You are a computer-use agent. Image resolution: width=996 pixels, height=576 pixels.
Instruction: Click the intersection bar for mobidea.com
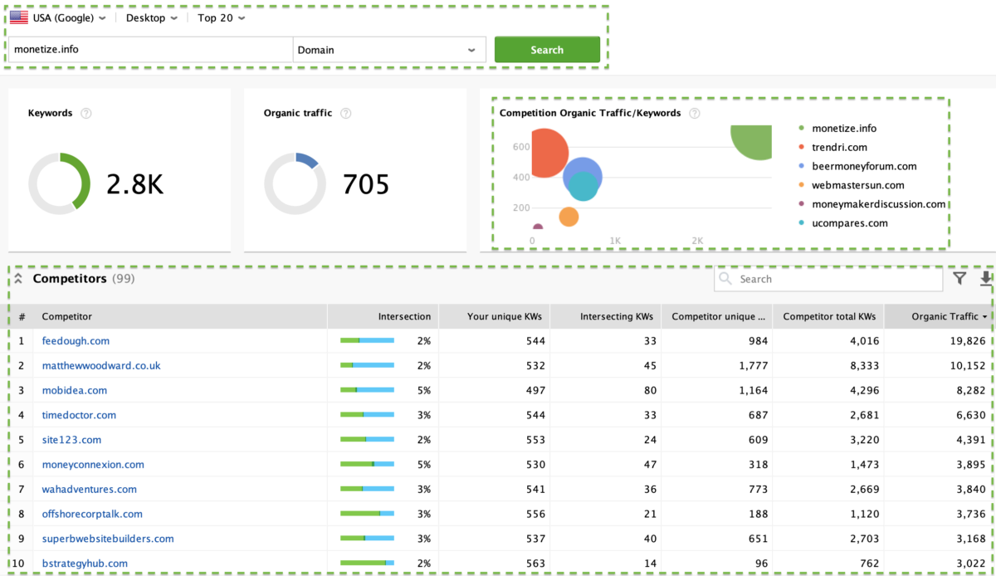coord(367,390)
